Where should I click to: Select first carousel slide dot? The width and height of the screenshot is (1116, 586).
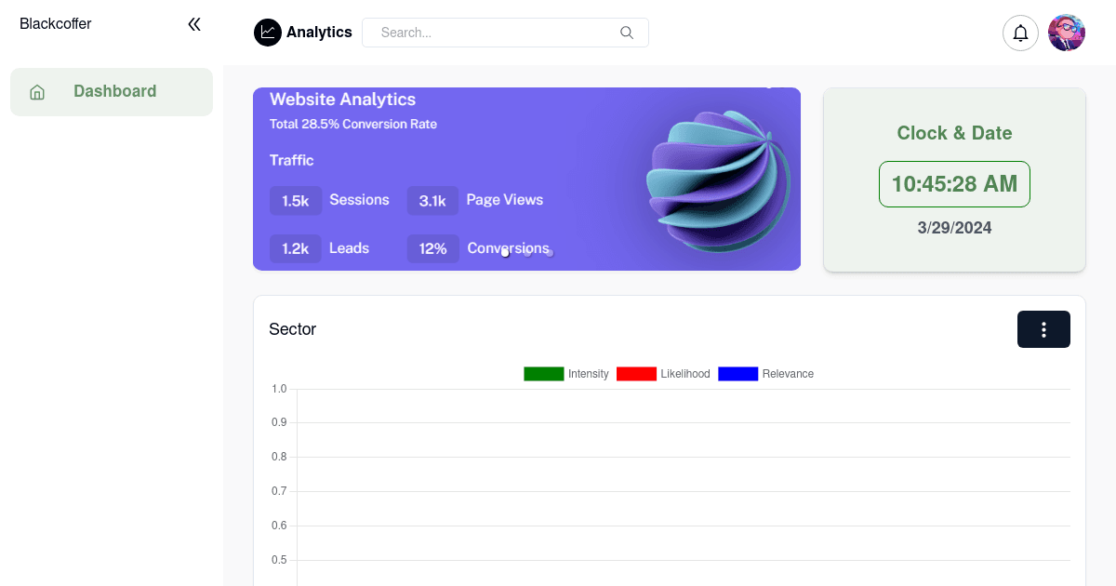[505, 252]
